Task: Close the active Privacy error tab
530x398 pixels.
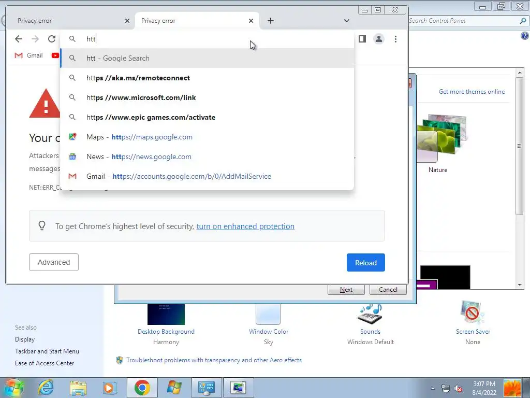Action: point(251,21)
